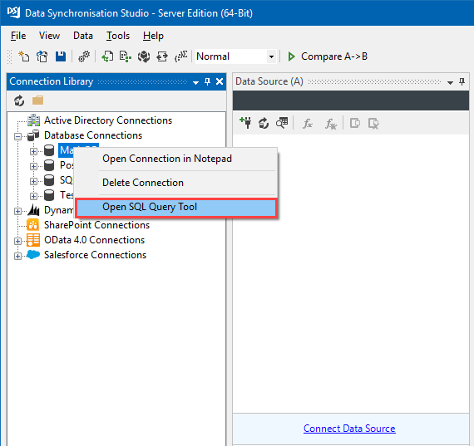Click the plug connect icon in Data Source A
This screenshot has height=446, width=474.
coord(245,123)
